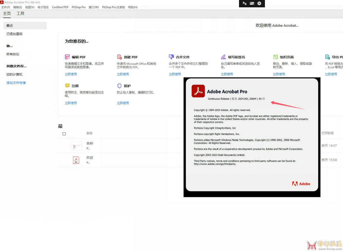
Task: Switch to the 工具 tab
Action: (x=20, y=14)
